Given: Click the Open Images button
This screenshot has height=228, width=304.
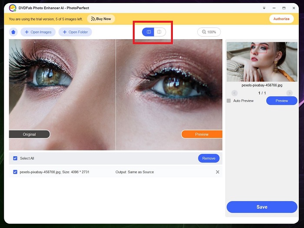Looking at the screenshot, I should pyautogui.click(x=38, y=32).
